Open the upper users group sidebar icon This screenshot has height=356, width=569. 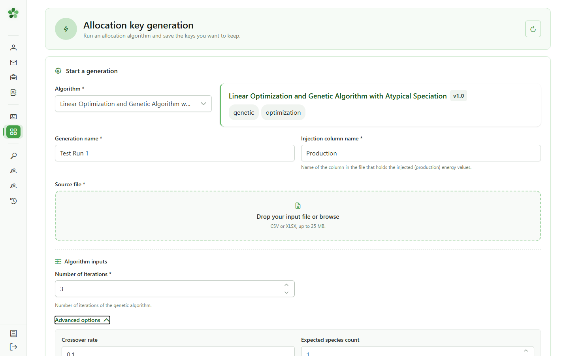(x=13, y=171)
